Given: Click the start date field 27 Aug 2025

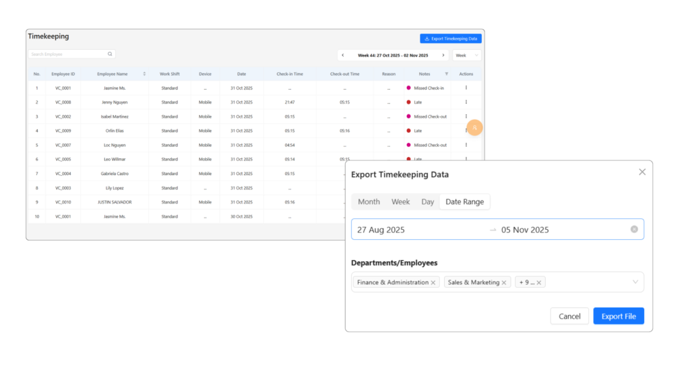Looking at the screenshot, I should tap(381, 230).
